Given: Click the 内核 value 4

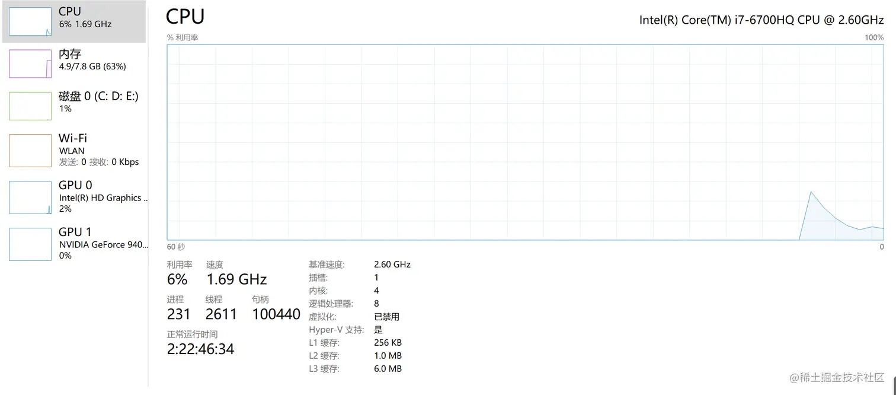Looking at the screenshot, I should (x=377, y=291).
